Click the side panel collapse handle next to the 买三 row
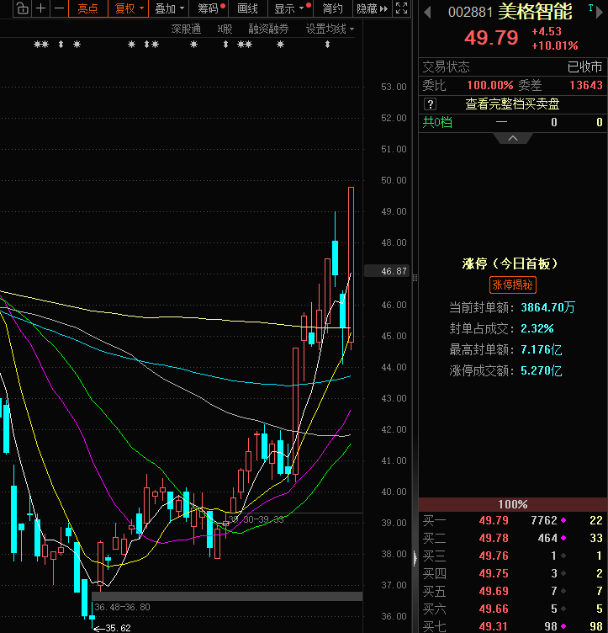The image size is (608, 633). coord(415,558)
